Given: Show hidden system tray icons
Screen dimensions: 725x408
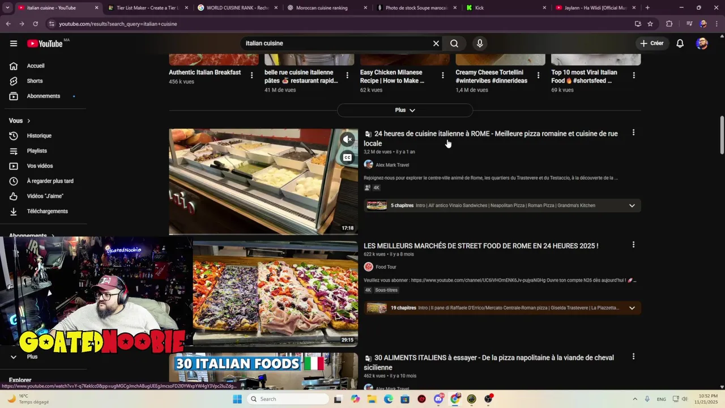Looking at the screenshot, I should [x=634, y=399].
